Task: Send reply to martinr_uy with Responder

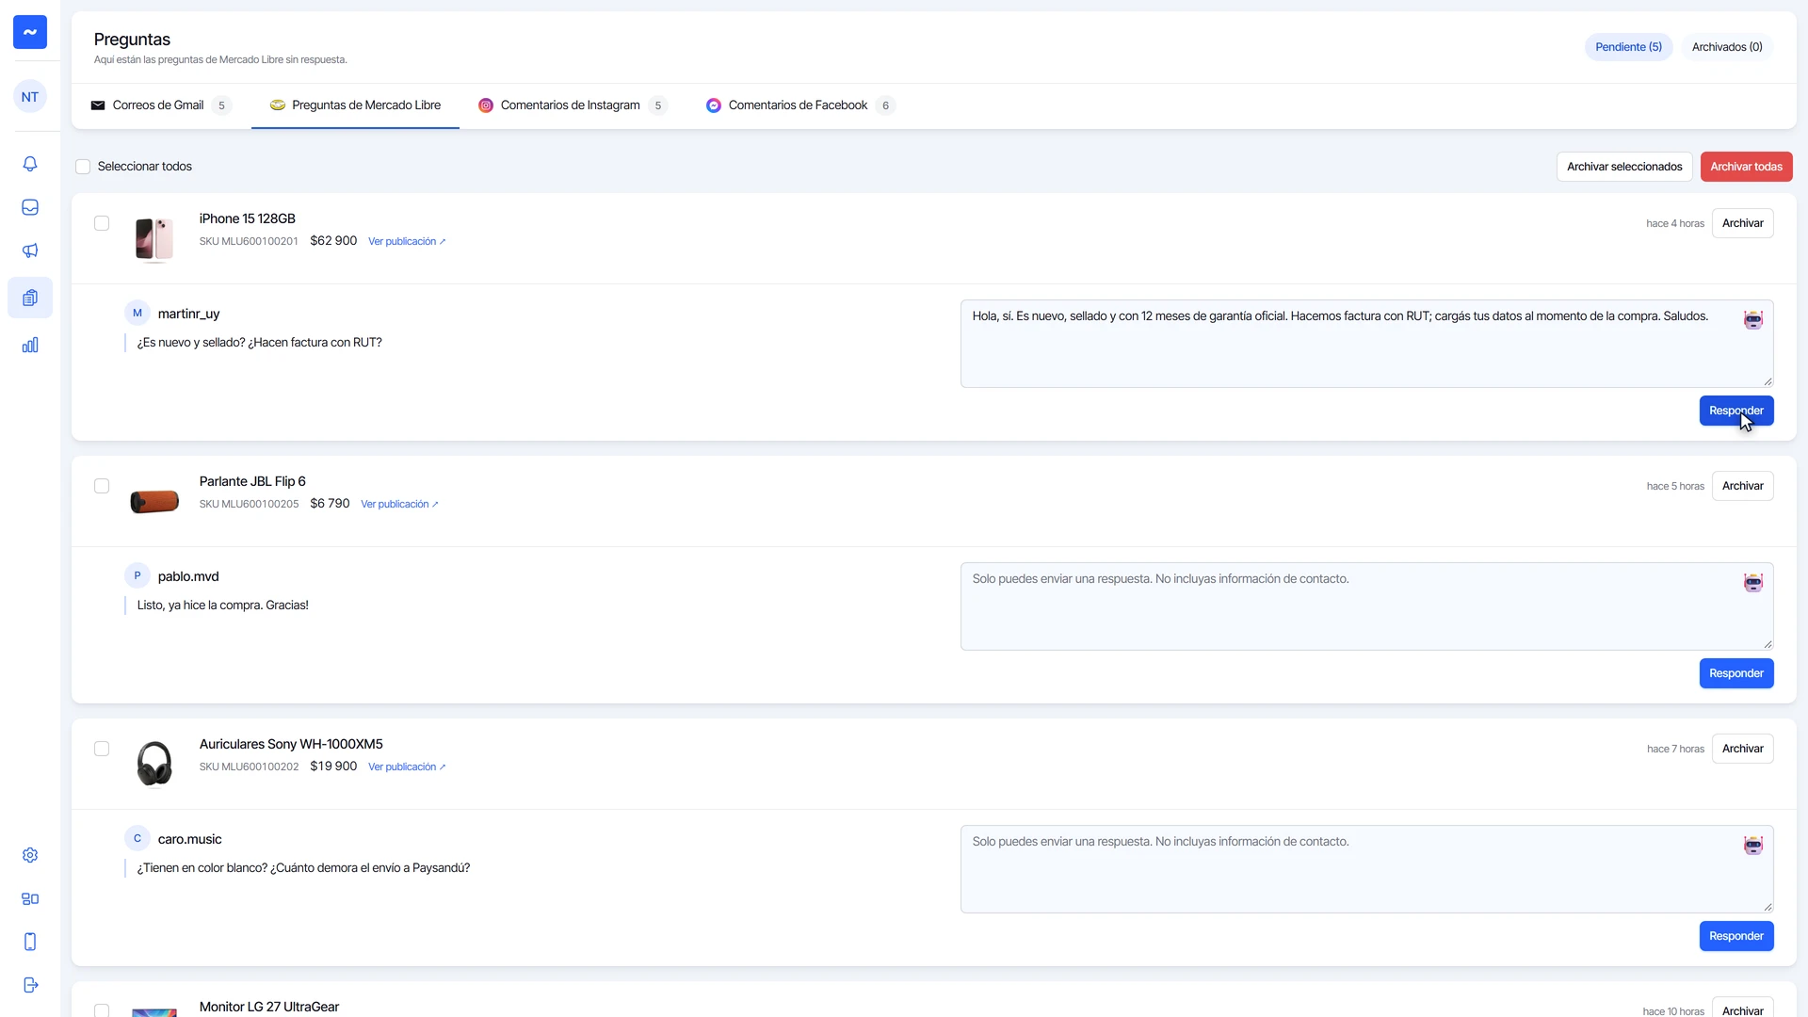Action: pos(1735,411)
